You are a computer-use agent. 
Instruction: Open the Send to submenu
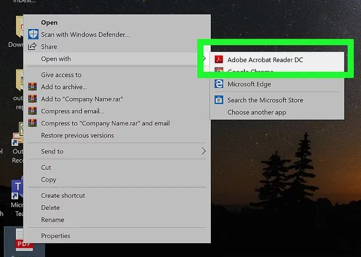pyautogui.click(x=117, y=151)
